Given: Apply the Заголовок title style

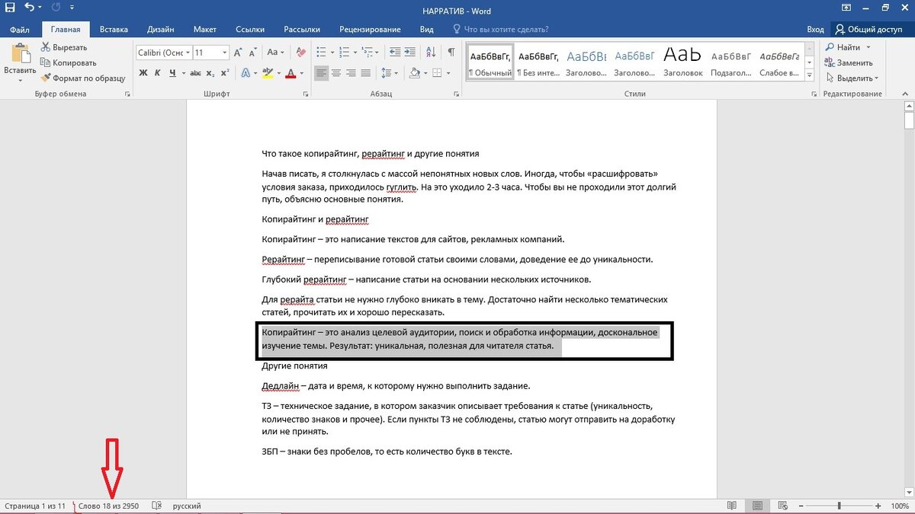Looking at the screenshot, I should pyautogui.click(x=682, y=62).
